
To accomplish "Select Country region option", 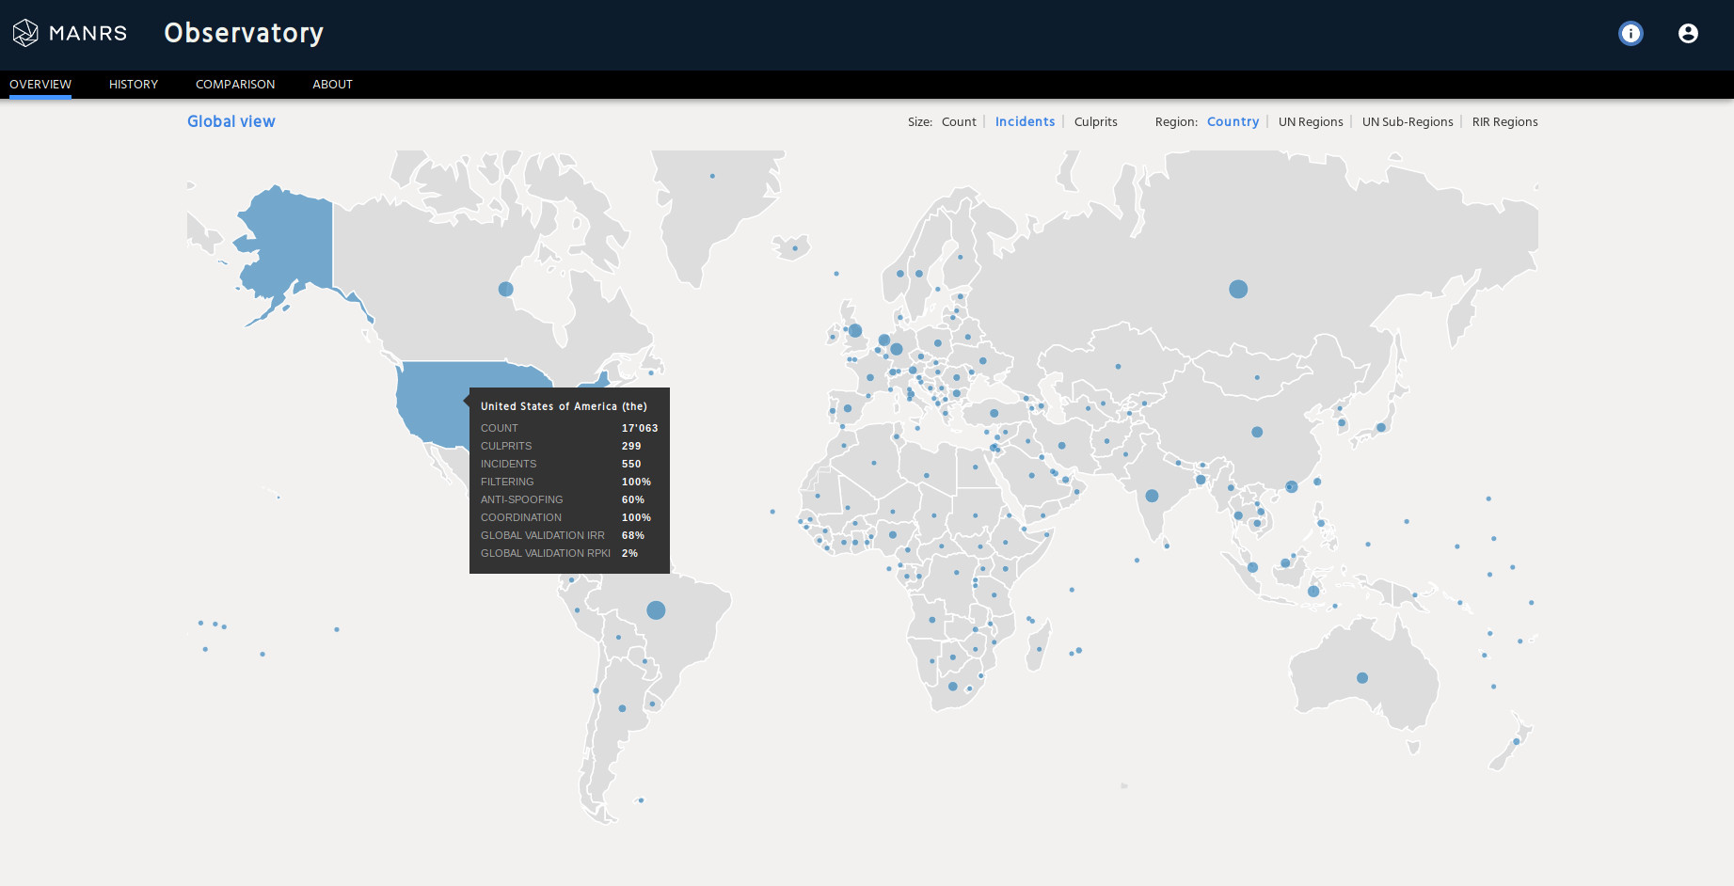I will point(1233,122).
